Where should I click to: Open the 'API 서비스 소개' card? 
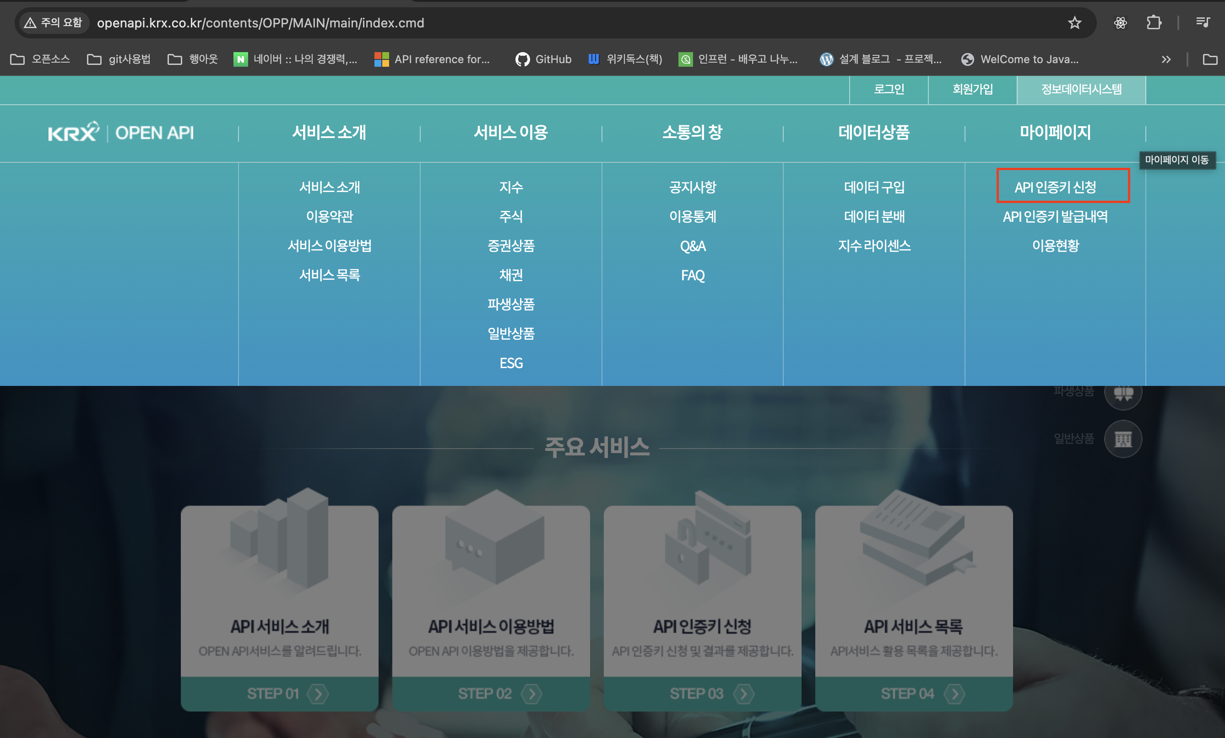tap(279, 609)
